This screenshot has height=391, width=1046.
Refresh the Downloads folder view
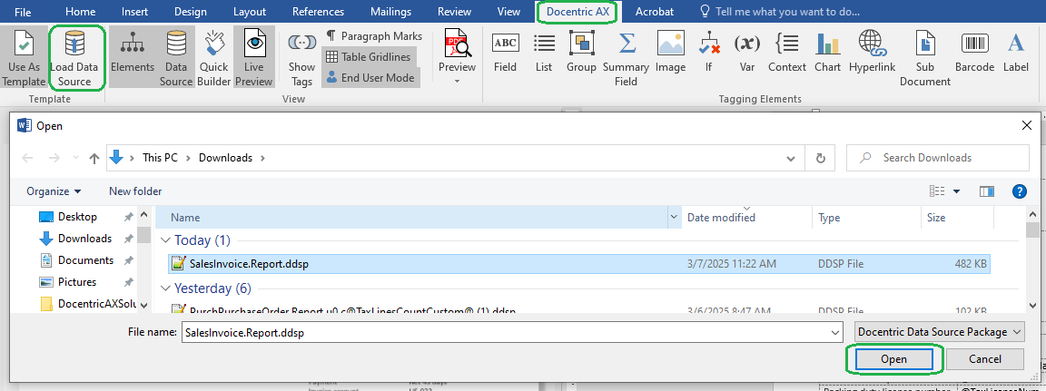pyautogui.click(x=820, y=158)
